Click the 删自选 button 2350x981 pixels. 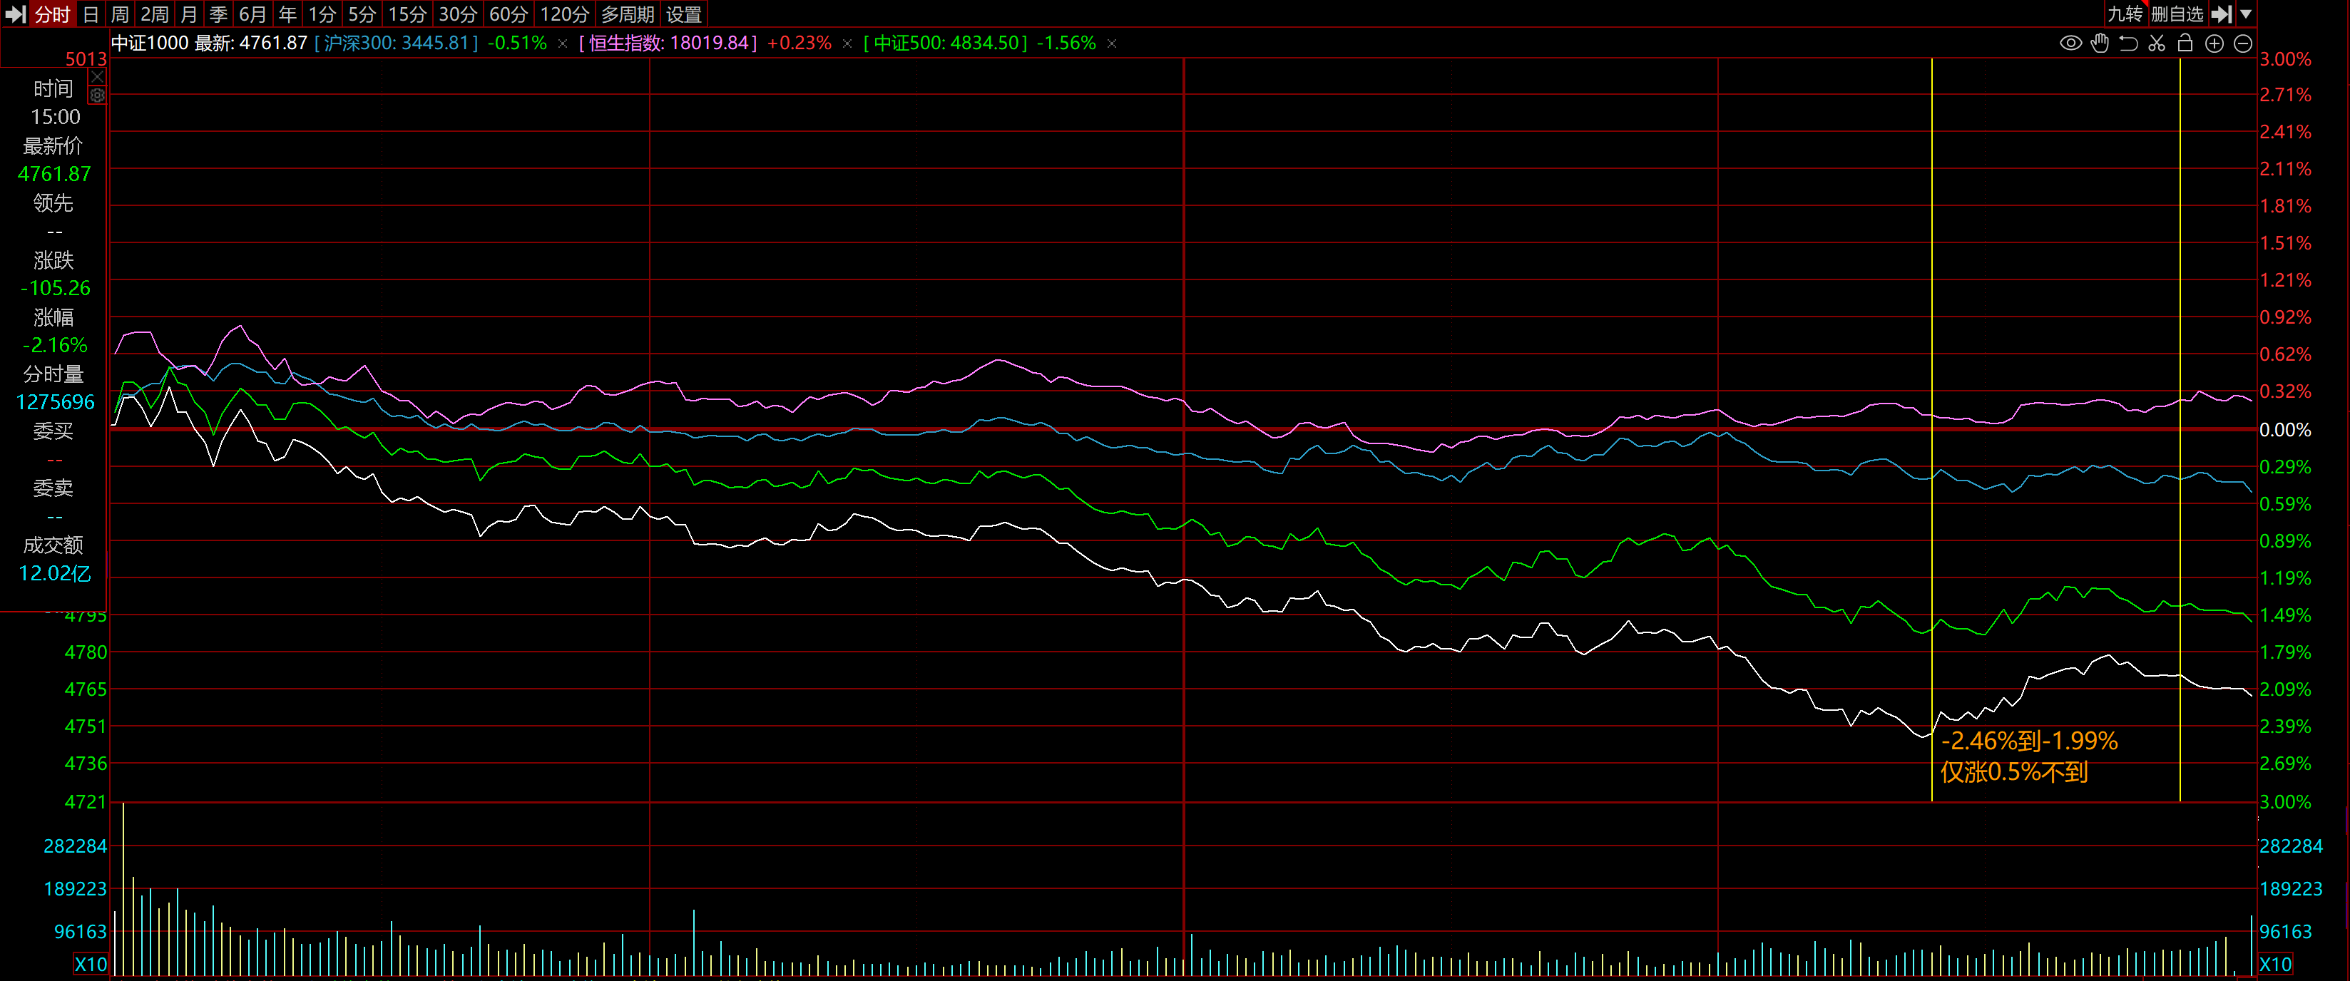(2177, 14)
